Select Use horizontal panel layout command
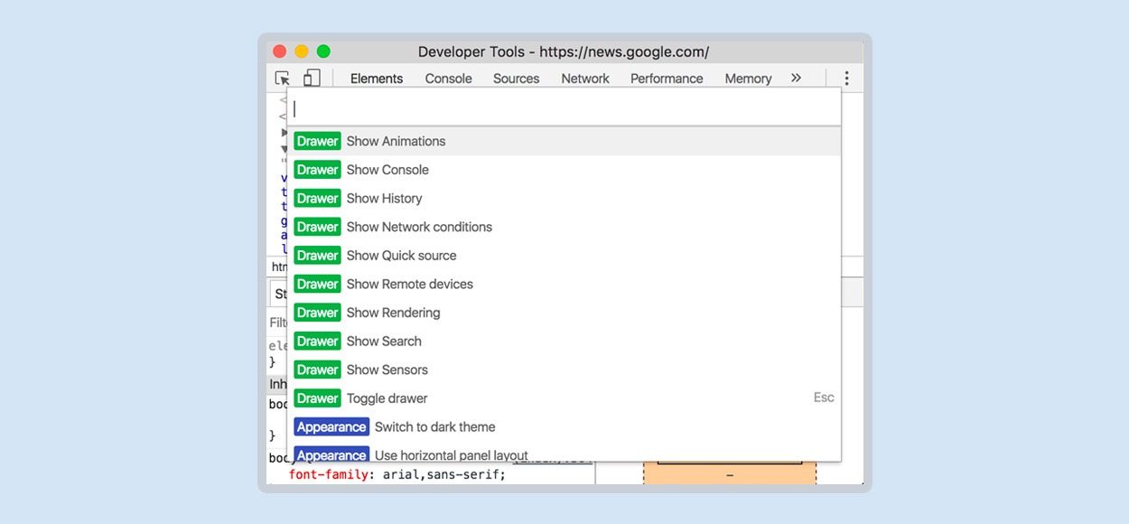The image size is (1129, 524). click(x=564, y=454)
